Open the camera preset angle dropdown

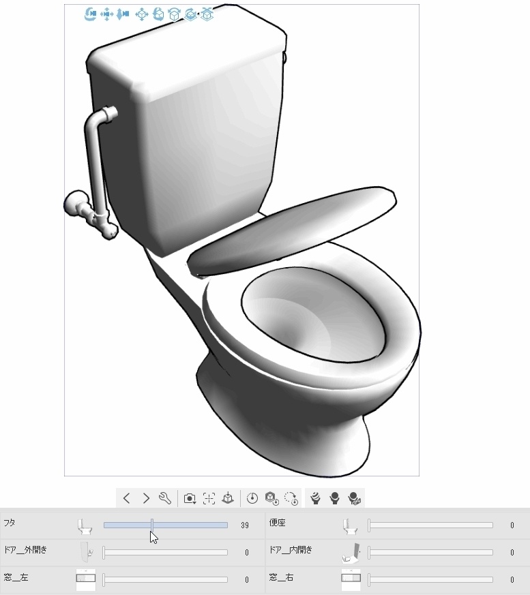190,498
